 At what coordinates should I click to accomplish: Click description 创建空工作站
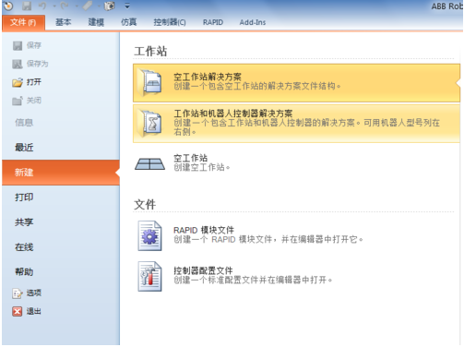pyautogui.click(x=202, y=167)
